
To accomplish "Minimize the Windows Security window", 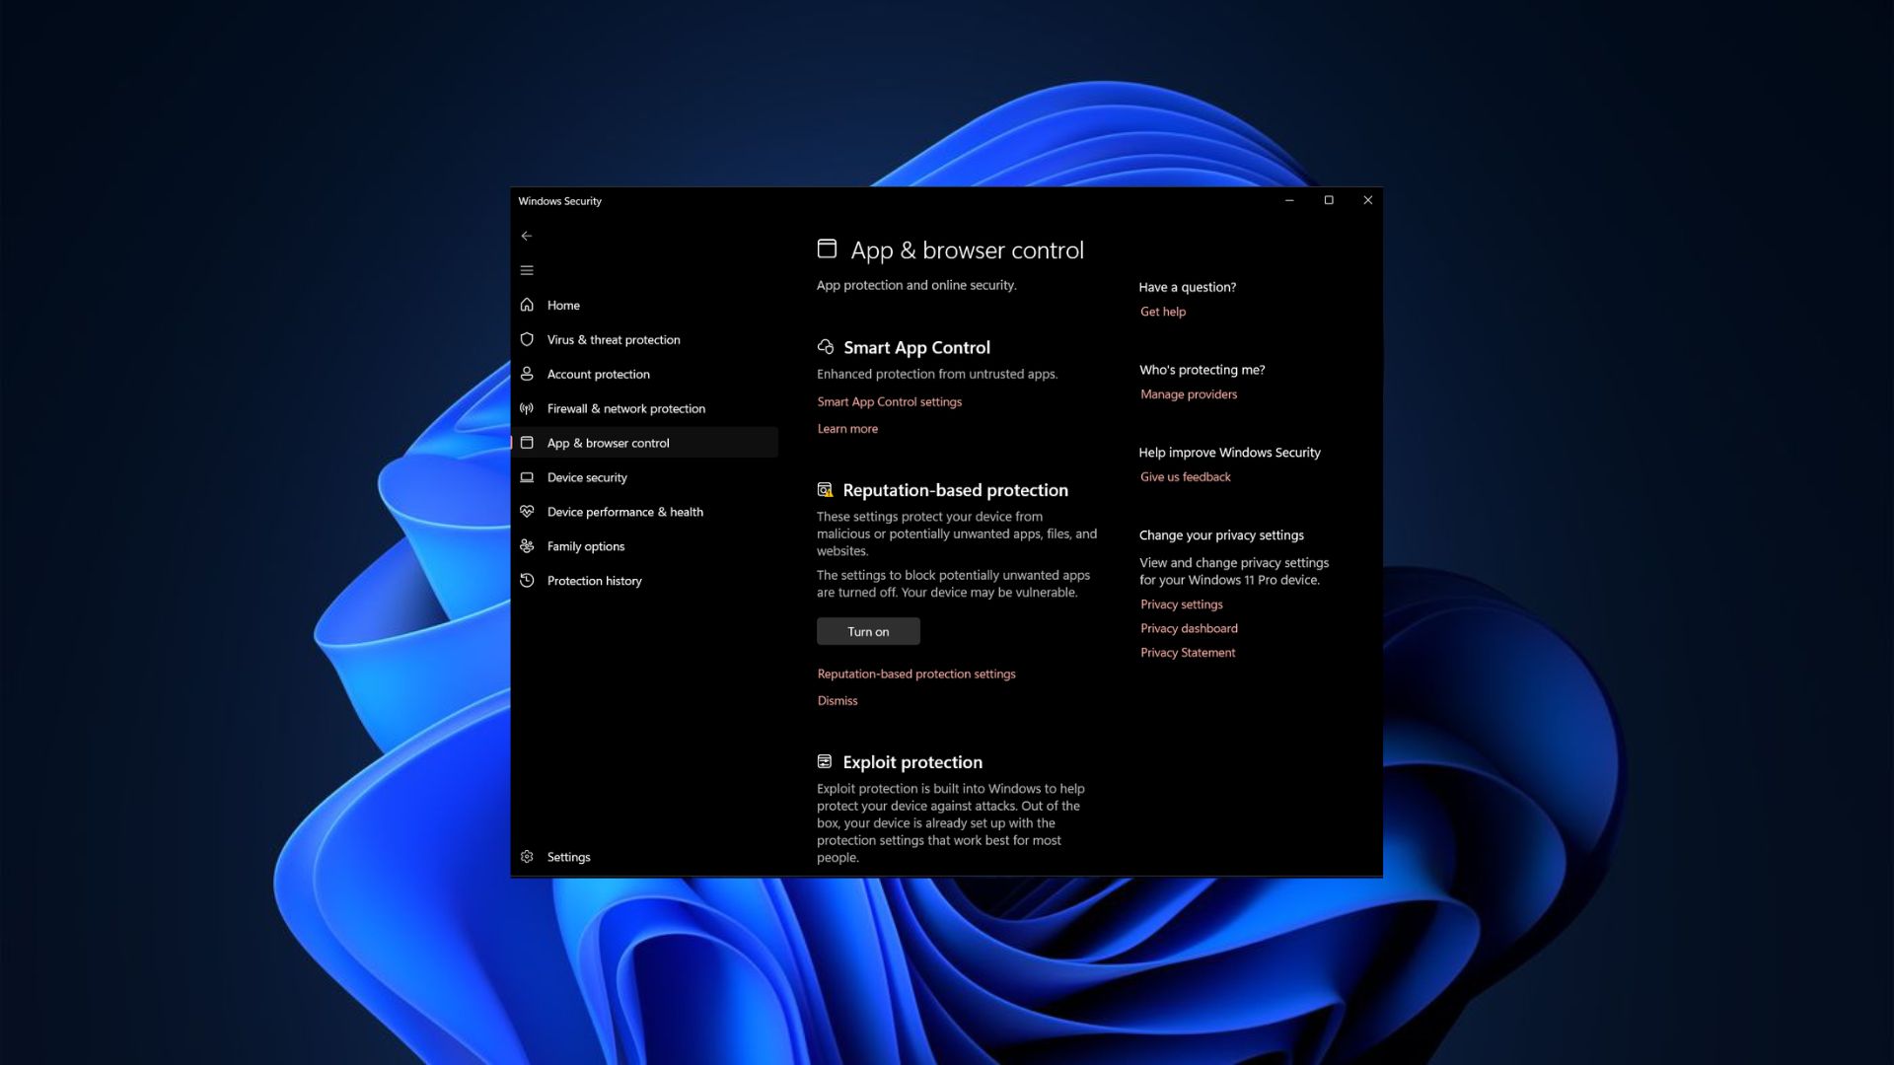I will tap(1289, 200).
